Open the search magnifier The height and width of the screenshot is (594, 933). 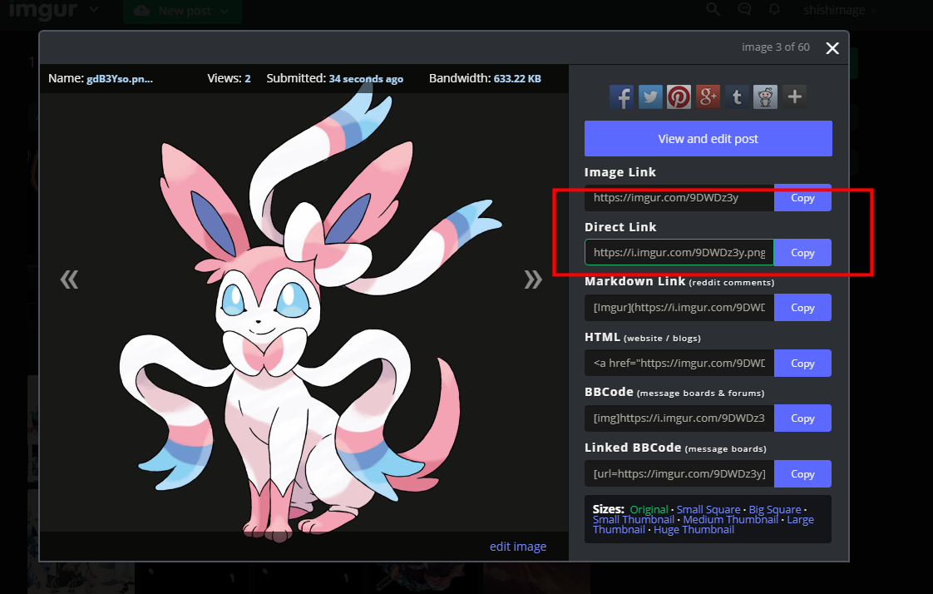click(x=713, y=9)
